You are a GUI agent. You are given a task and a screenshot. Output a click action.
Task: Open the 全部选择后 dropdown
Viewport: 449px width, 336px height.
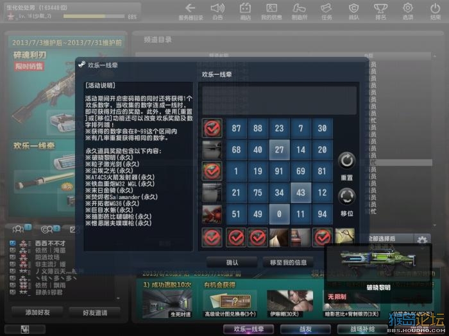(390, 239)
